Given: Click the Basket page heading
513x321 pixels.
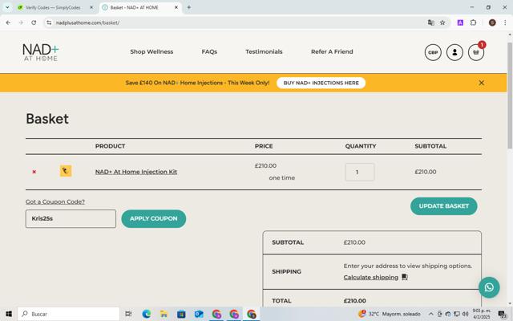Looking at the screenshot, I should pos(47,119).
